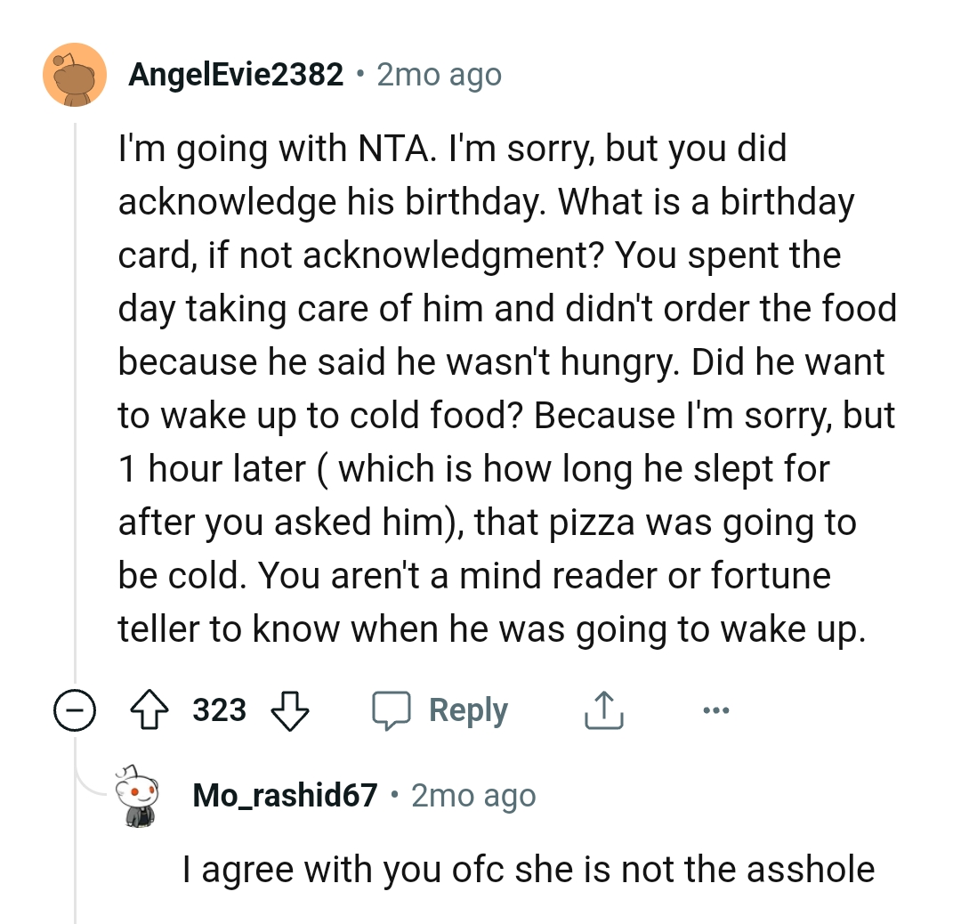Click the 2mo ago timestamp
The width and height of the screenshot is (961, 924).
click(438, 74)
